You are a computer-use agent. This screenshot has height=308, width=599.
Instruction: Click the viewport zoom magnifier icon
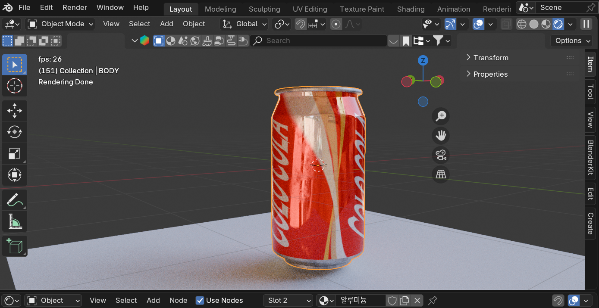[441, 116]
